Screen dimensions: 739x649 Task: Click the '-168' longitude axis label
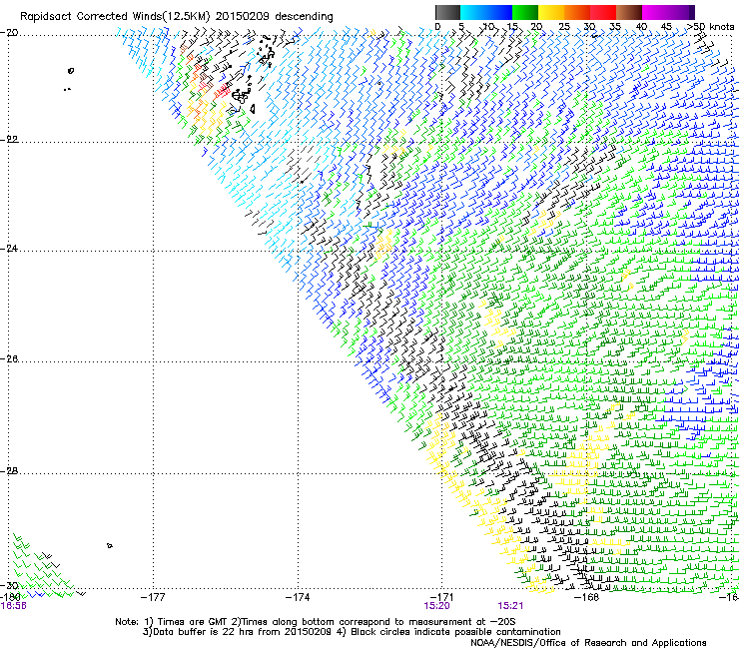tap(587, 597)
